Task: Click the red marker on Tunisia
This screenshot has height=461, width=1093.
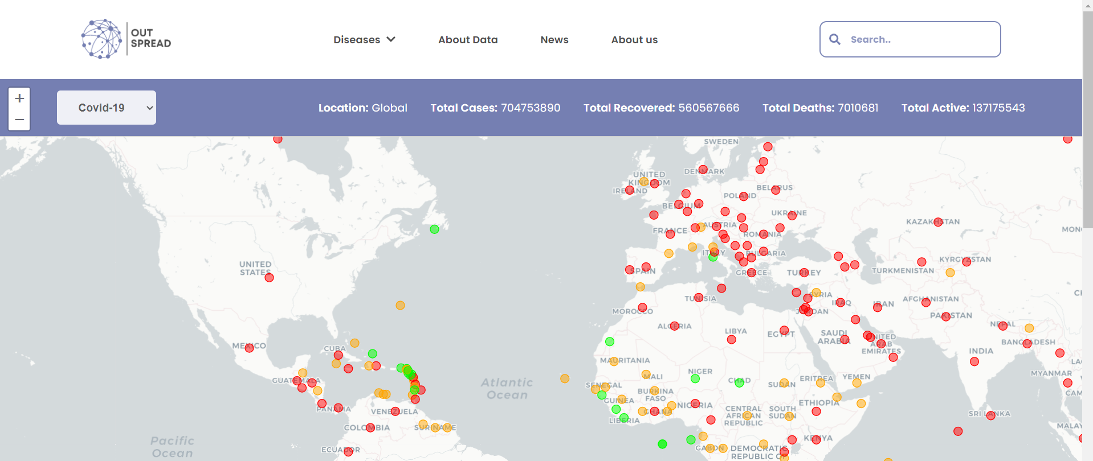Action: [699, 298]
